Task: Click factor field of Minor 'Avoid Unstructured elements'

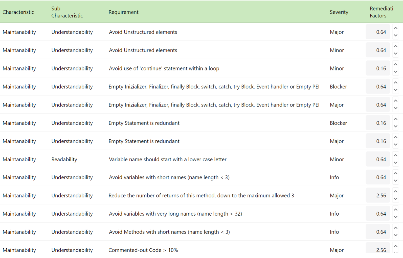Action: coord(378,50)
